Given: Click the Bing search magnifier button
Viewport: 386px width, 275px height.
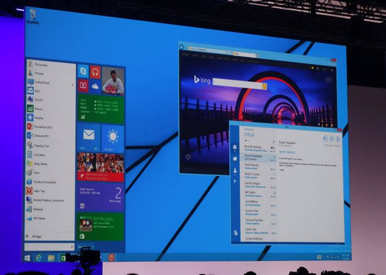Looking at the screenshot, I should click(264, 86).
